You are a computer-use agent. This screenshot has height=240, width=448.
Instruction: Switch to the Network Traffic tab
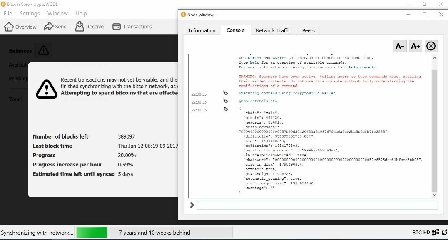(x=273, y=30)
